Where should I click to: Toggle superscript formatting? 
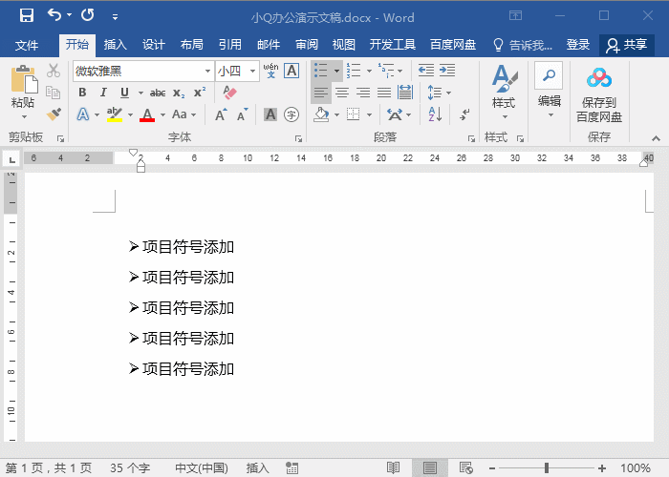[x=199, y=93]
